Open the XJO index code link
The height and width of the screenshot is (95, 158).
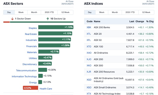pos(89,59)
